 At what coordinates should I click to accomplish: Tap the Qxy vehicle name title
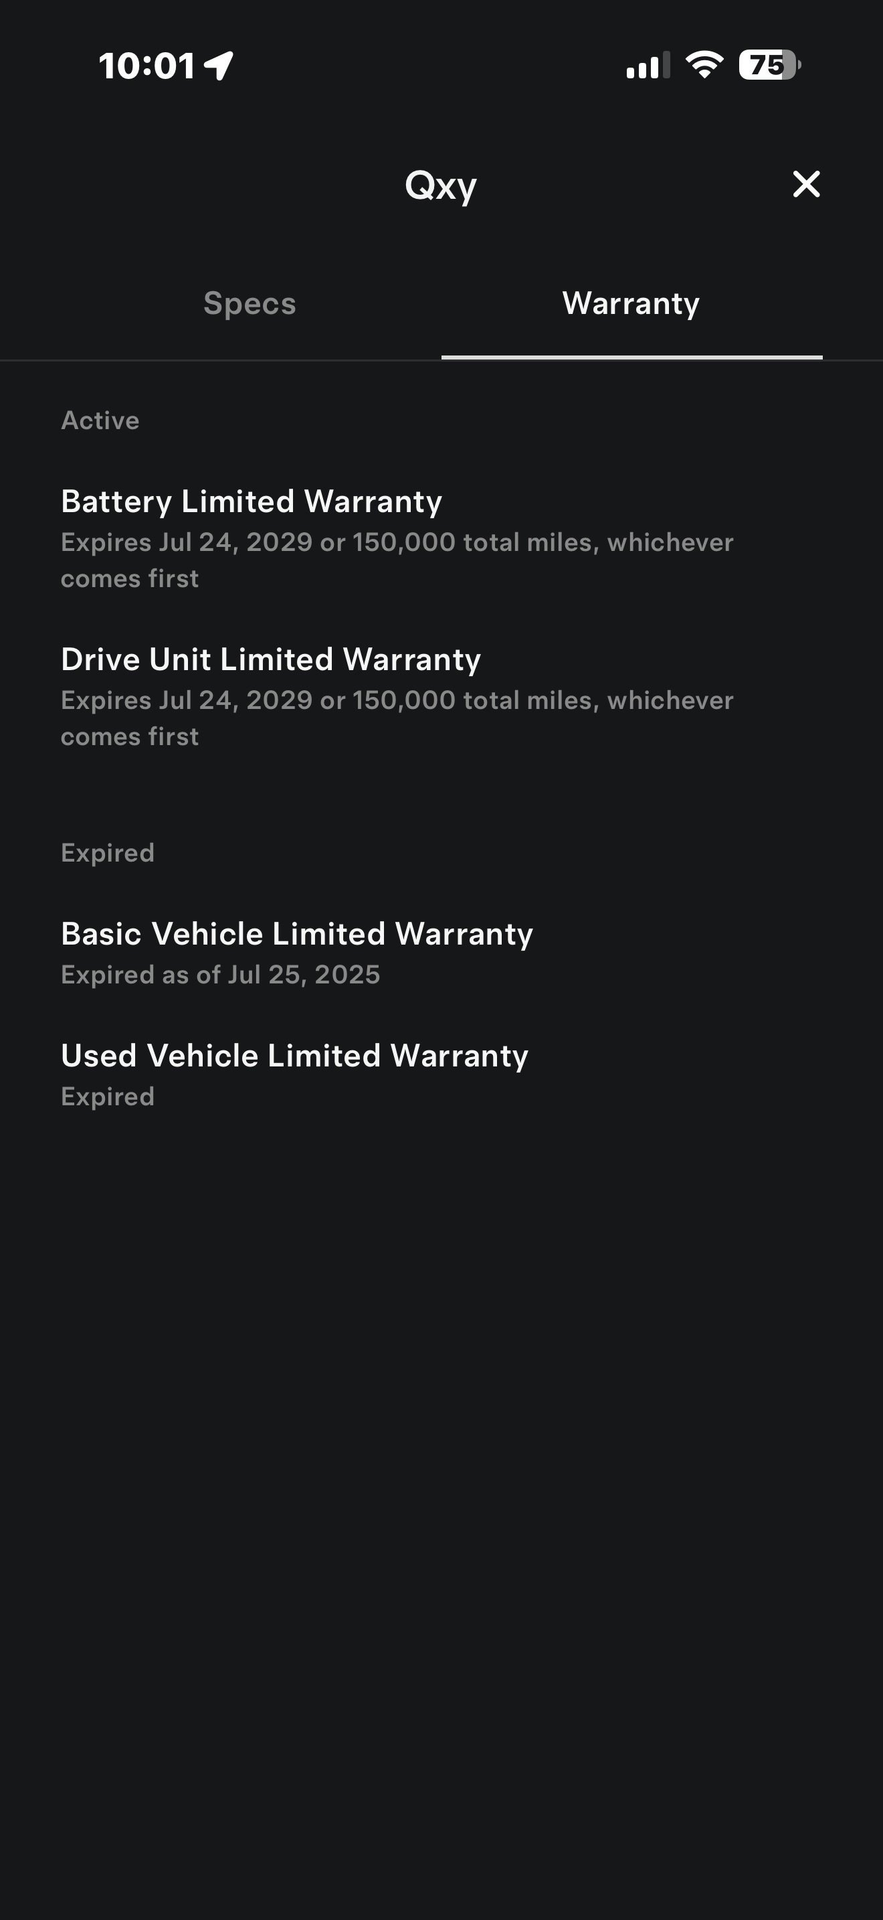tap(440, 185)
